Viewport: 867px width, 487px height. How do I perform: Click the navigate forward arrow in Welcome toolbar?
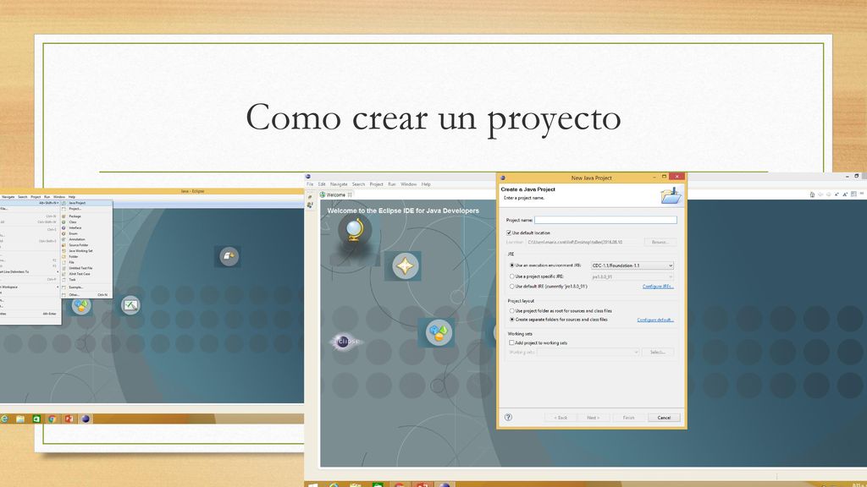pos(828,194)
